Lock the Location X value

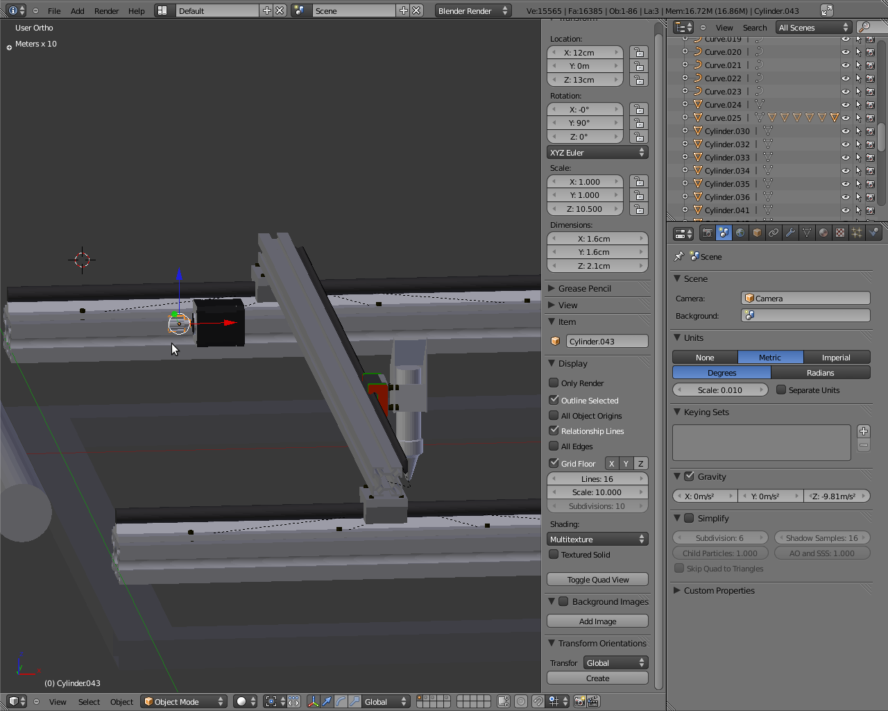[639, 53]
